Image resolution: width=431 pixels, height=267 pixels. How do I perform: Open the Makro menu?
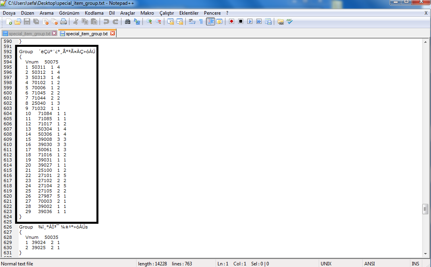(147, 13)
